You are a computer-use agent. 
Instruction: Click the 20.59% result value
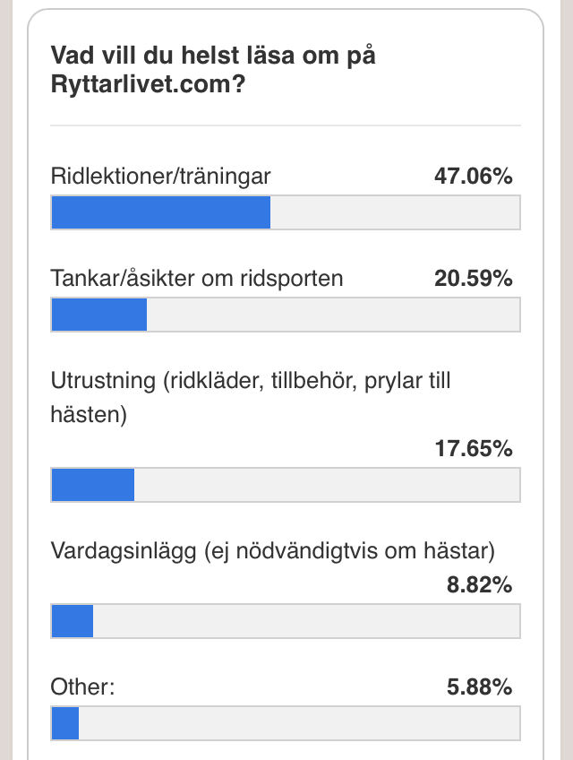tap(473, 279)
